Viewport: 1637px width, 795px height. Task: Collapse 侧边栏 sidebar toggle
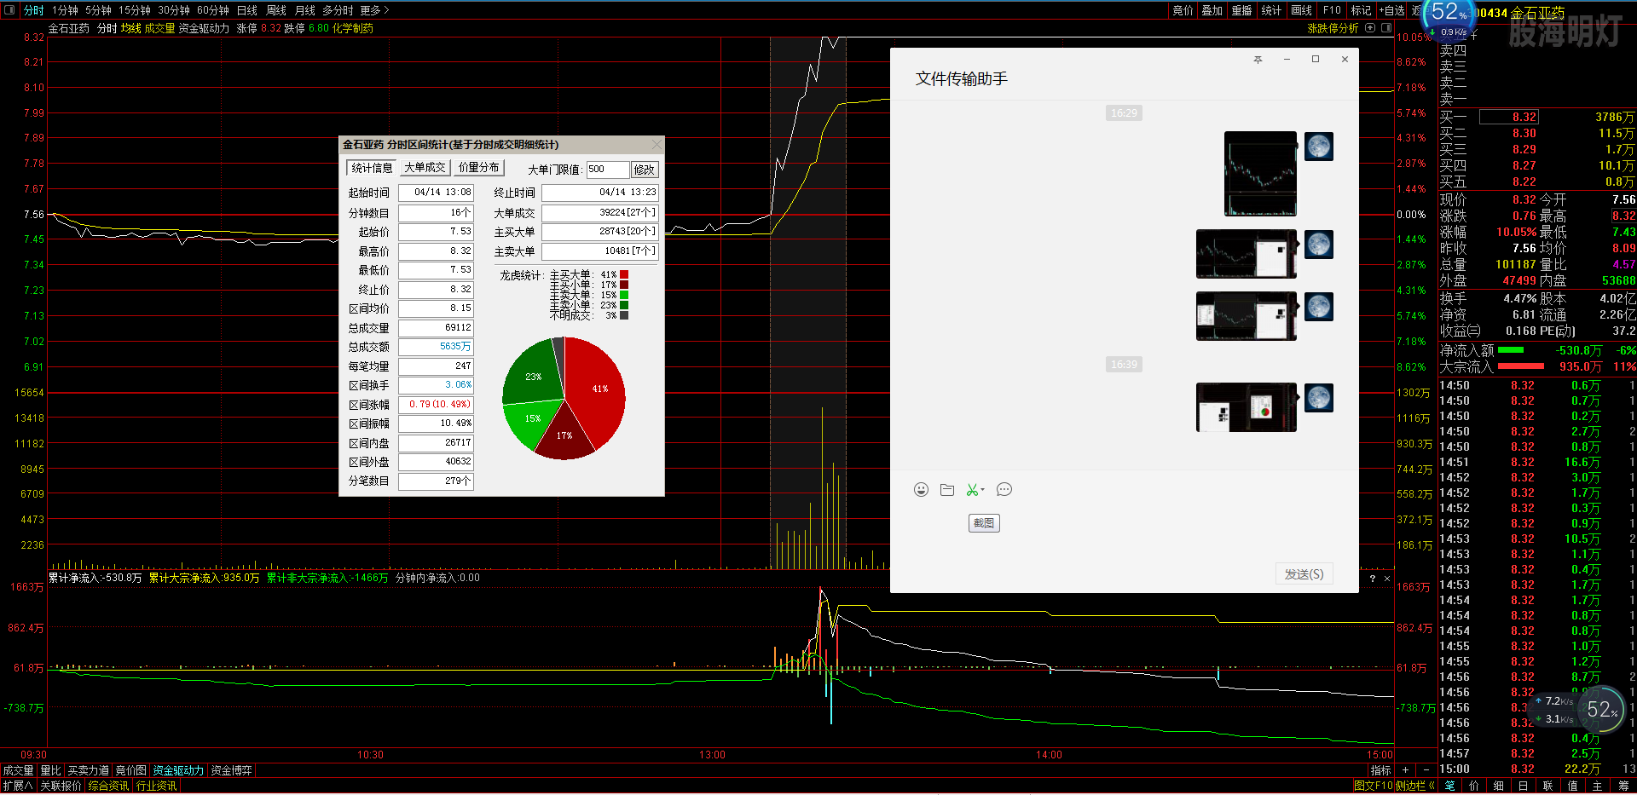1415,786
